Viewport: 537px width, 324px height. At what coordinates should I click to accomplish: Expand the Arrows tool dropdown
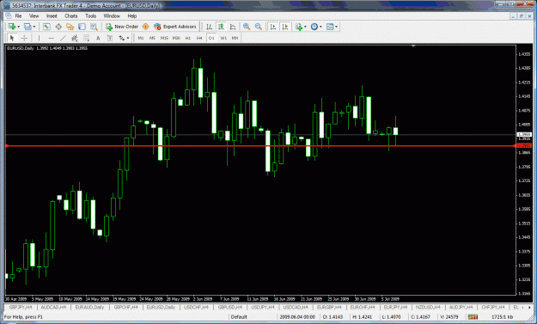tap(128, 38)
